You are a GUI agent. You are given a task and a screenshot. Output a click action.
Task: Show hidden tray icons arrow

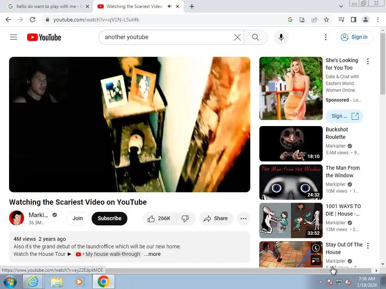[320, 282]
